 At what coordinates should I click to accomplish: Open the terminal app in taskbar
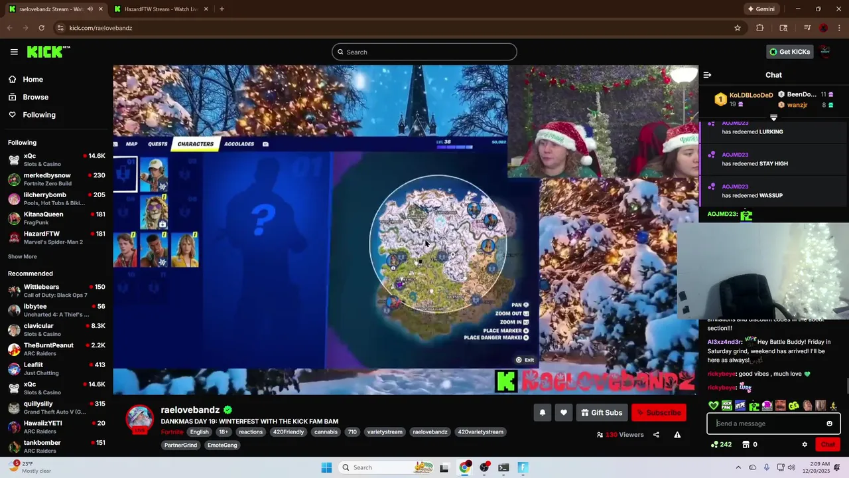click(x=503, y=467)
